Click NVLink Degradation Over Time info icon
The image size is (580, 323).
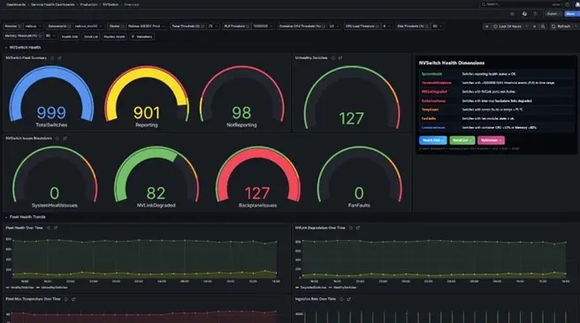point(351,228)
